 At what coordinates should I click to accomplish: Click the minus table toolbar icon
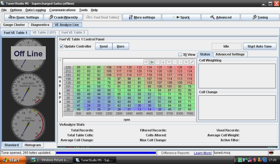(x=175, y=62)
